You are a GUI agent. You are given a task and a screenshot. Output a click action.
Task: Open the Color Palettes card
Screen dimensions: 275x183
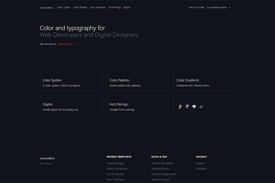click(x=137, y=81)
